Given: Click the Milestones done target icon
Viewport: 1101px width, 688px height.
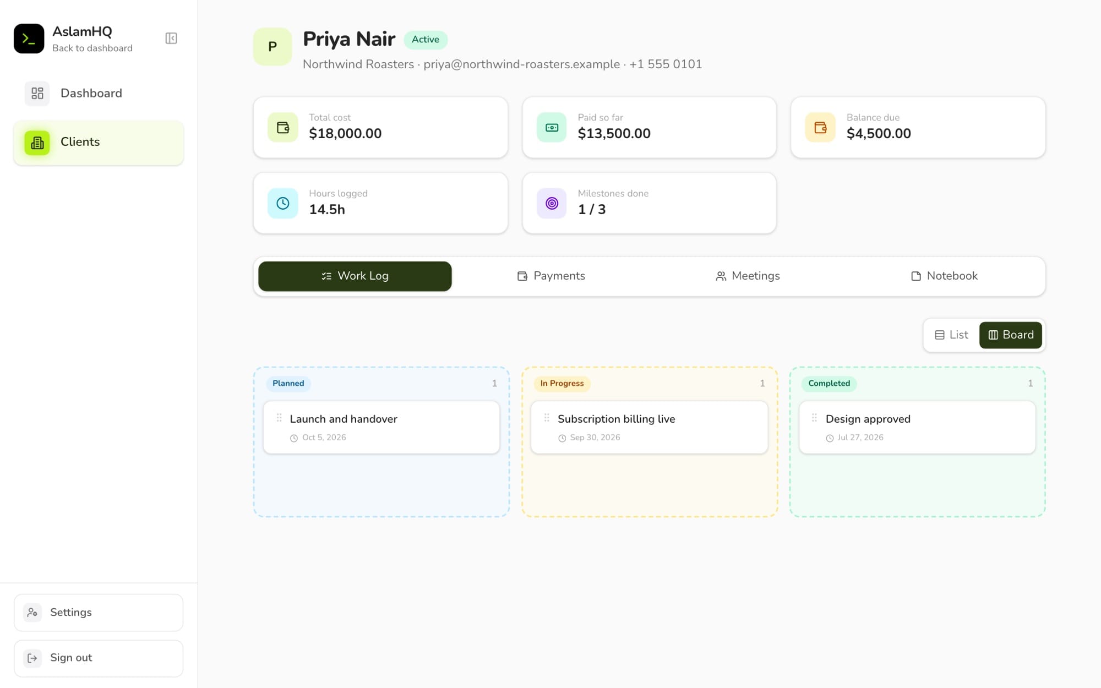Looking at the screenshot, I should (x=552, y=204).
